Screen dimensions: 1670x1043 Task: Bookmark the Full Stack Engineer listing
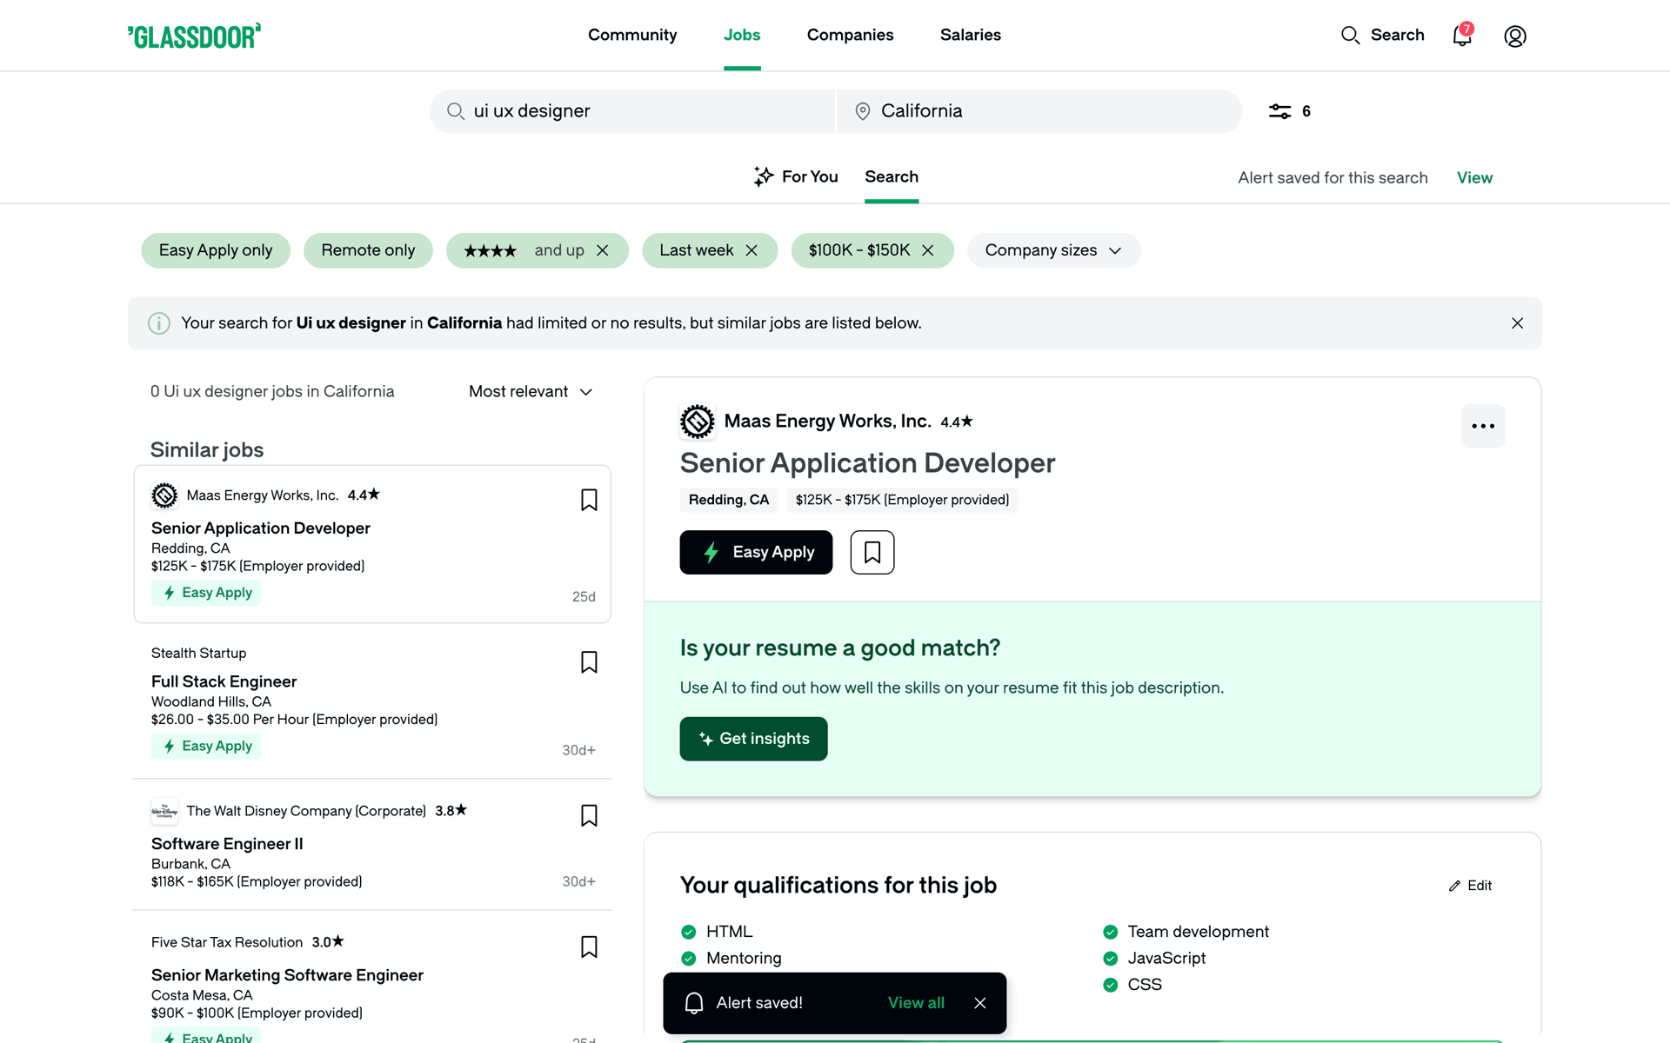[589, 662]
